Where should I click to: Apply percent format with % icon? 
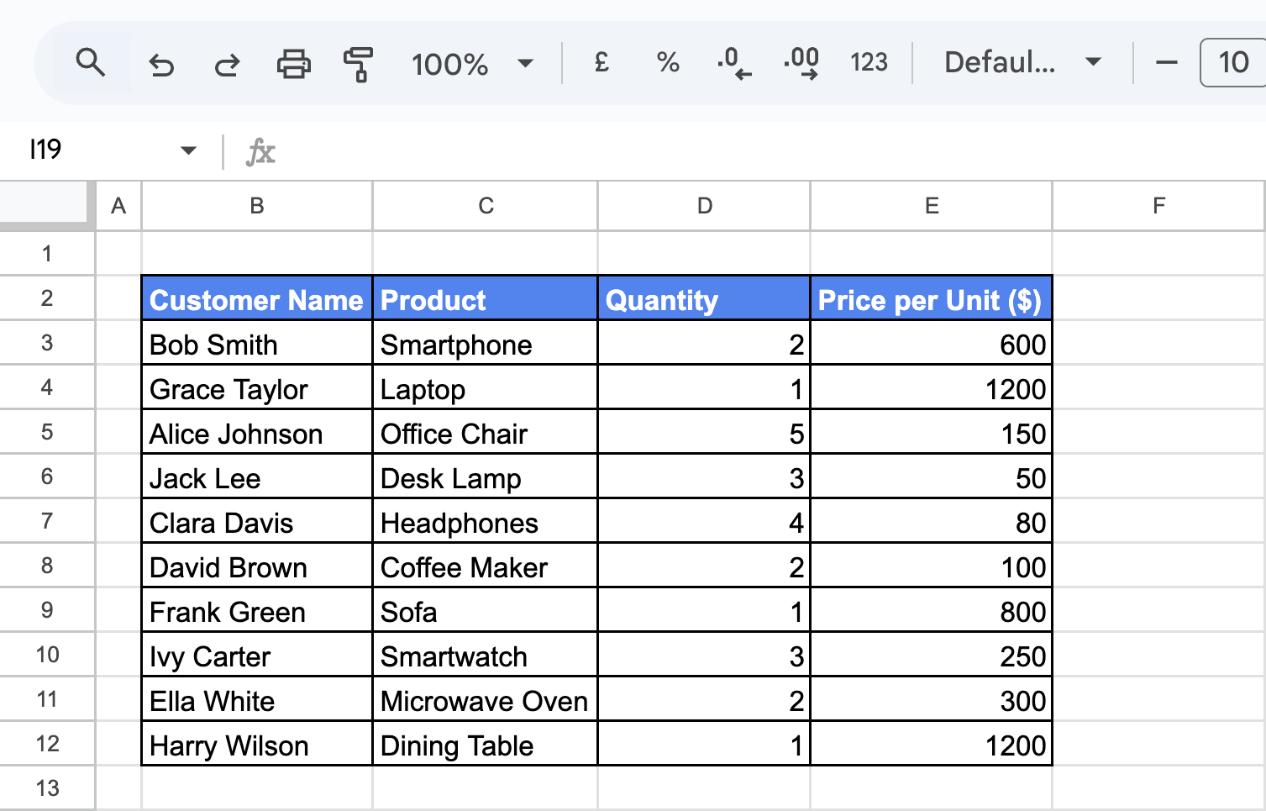coord(668,62)
